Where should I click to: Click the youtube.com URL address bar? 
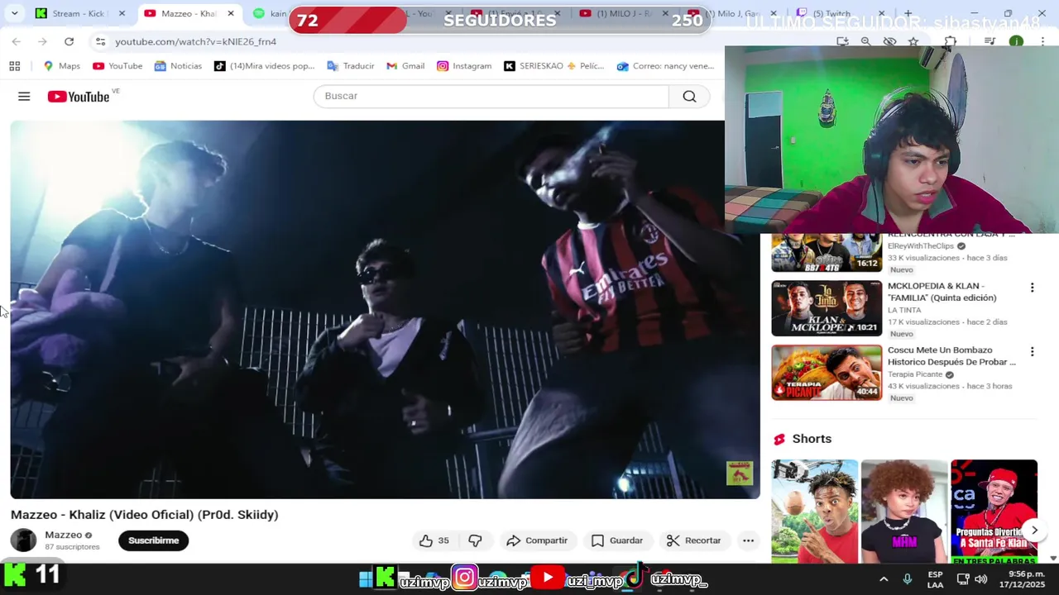tap(196, 41)
